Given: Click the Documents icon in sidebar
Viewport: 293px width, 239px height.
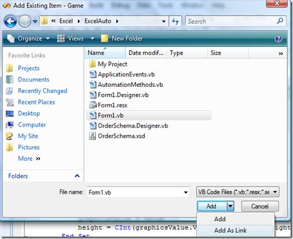Looking at the screenshot, I should (x=9, y=79).
